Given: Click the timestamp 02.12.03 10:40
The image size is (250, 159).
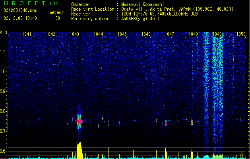Looking at the screenshot, I should pyautogui.click(x=20, y=18).
